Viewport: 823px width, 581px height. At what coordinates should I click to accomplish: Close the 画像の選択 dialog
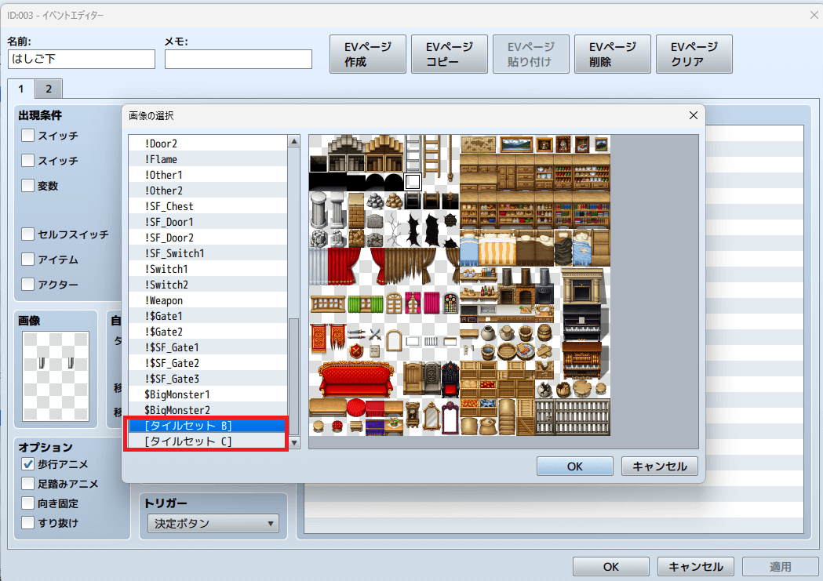tap(694, 115)
